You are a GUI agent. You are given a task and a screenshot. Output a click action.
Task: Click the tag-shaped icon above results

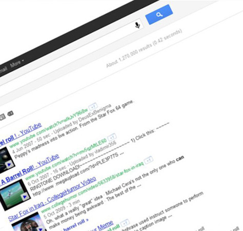pos(10,113)
